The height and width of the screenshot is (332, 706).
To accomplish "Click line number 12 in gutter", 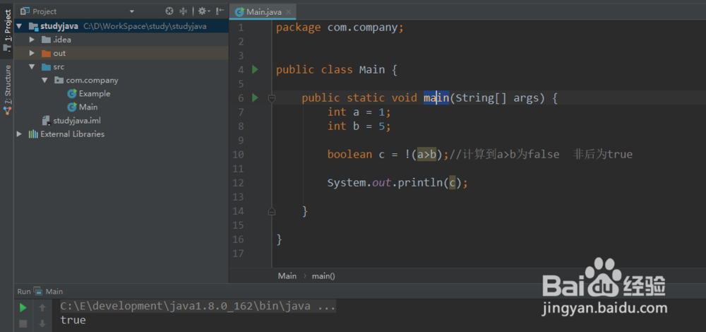I will coord(238,183).
